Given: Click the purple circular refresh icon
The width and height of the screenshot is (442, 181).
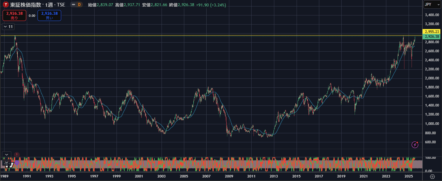Looking at the screenshot, I should click(17, 162).
